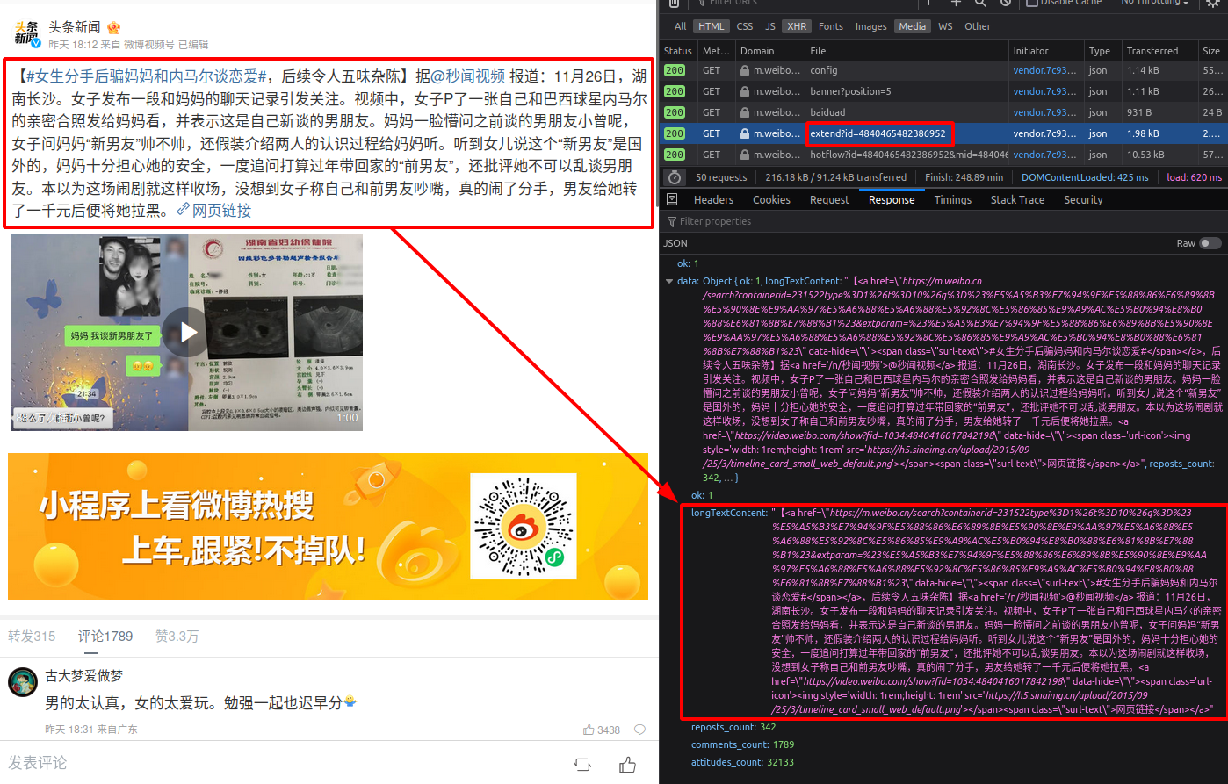Switch to the 转发315 reposts tab
The image size is (1228, 784).
coord(32,637)
